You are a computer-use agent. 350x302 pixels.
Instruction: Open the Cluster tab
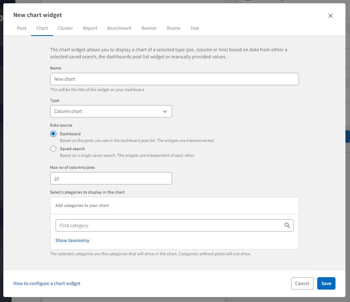coord(65,28)
